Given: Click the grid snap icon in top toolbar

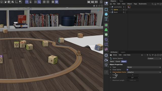Looking at the screenshot, I should click(35, 2).
